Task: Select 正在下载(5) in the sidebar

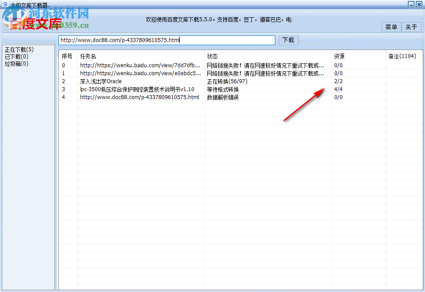Action: pyautogui.click(x=19, y=50)
